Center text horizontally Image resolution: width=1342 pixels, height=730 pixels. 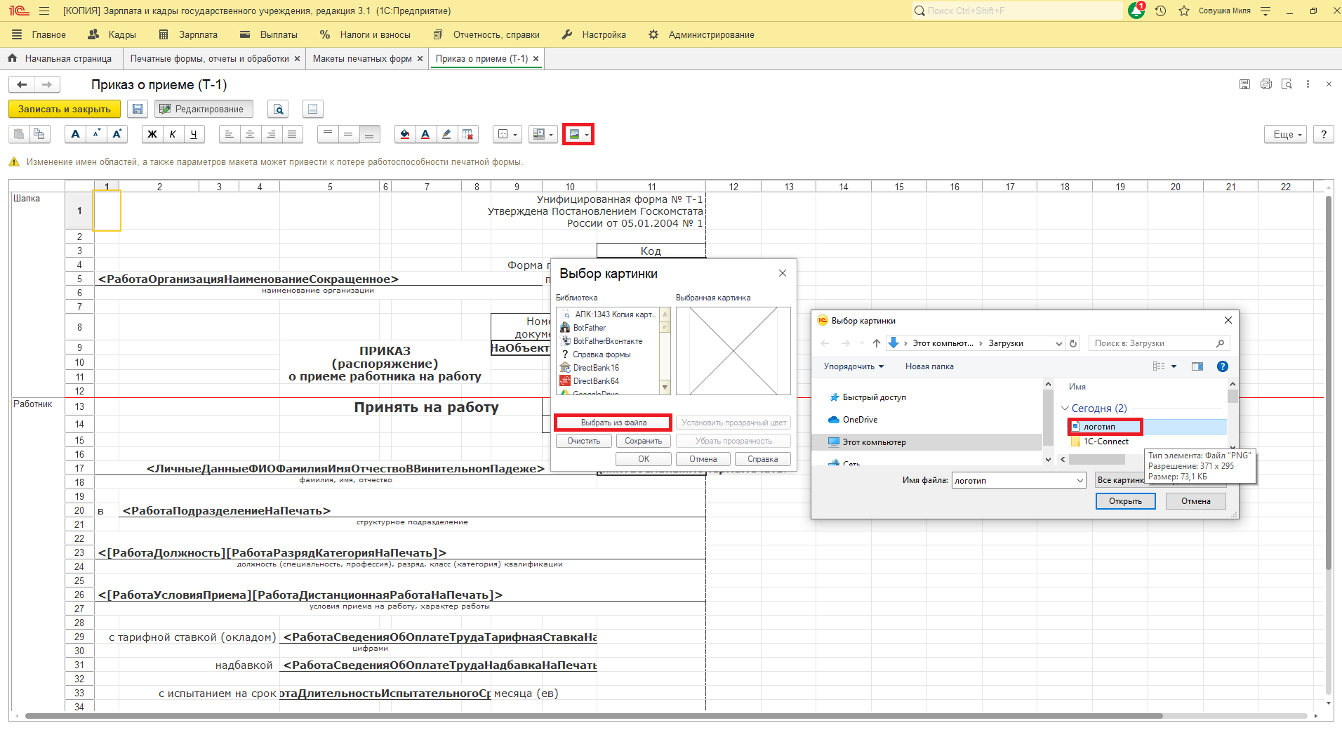click(x=250, y=134)
